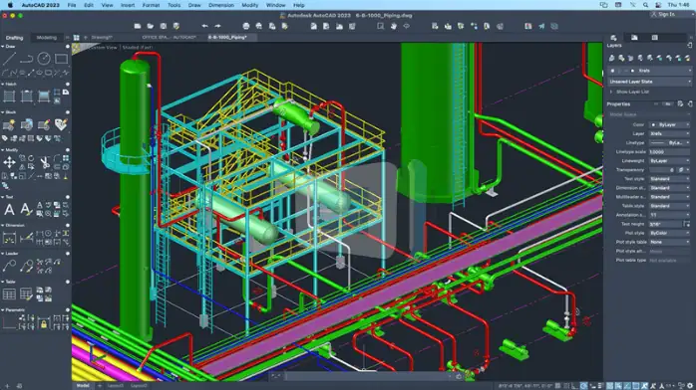Open the Help menu
The width and height of the screenshot is (696, 390).
[299, 5]
